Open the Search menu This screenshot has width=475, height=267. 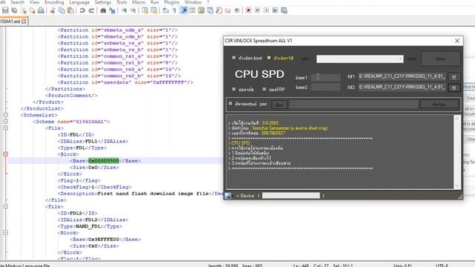[17, 2]
